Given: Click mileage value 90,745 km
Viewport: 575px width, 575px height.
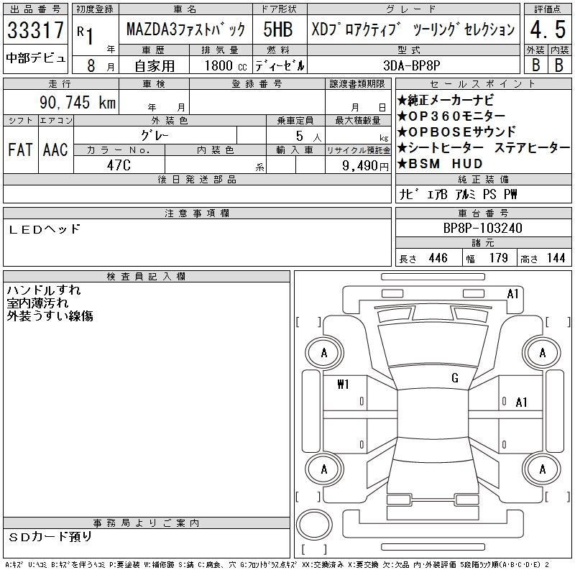Looking at the screenshot, I should click(x=78, y=102).
